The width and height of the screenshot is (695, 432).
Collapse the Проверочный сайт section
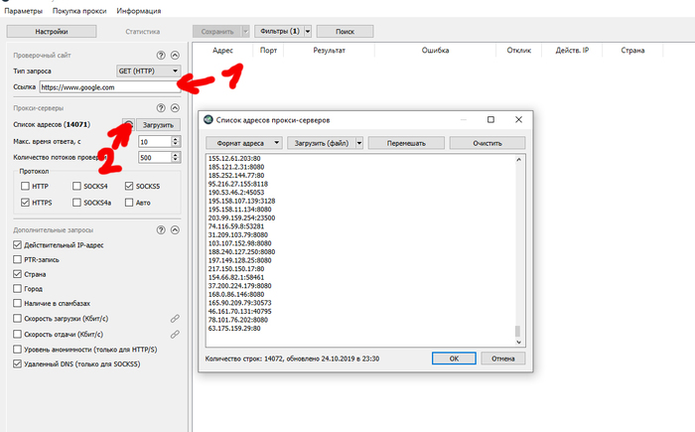tap(176, 56)
